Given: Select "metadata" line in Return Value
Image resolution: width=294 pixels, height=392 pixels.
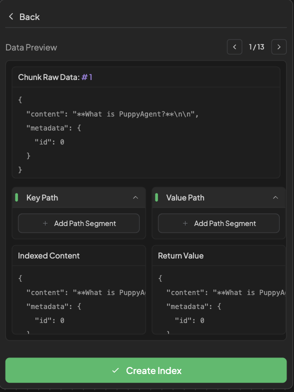Looking at the screenshot, I should tap(194, 306).
